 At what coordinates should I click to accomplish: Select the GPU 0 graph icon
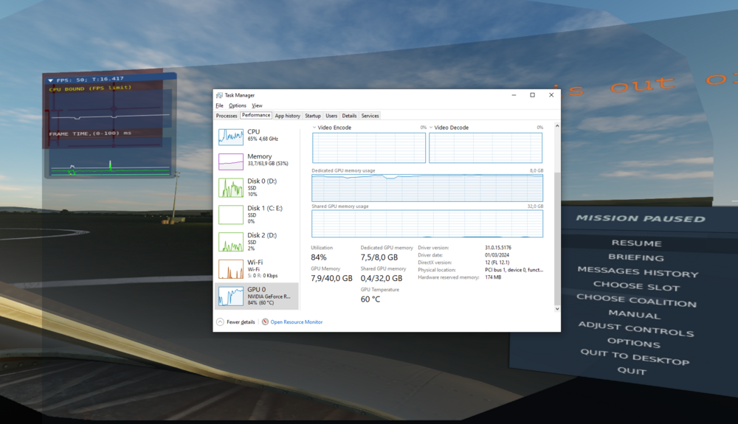point(230,296)
